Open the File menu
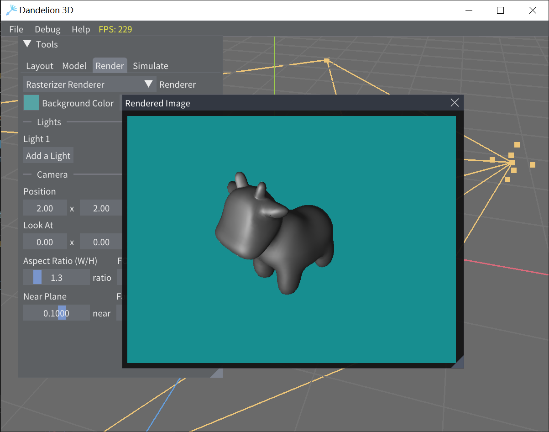Screen dimensions: 549x432 coord(16,29)
